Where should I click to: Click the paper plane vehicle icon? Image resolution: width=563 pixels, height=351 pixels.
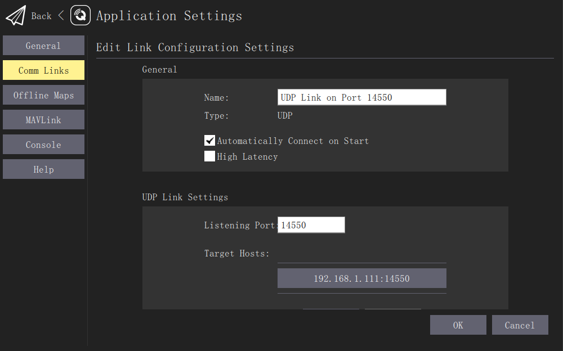(x=14, y=15)
